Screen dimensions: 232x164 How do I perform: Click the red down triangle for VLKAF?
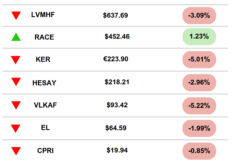16,105
